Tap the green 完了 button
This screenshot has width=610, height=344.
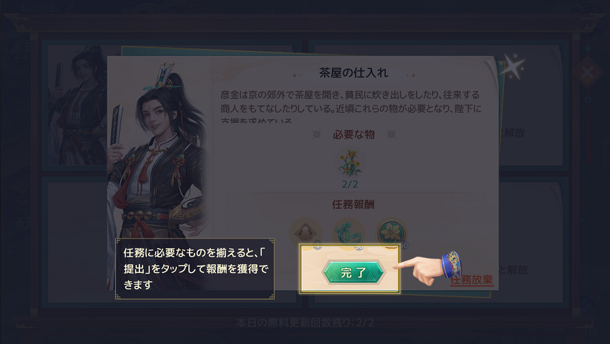pos(353,272)
